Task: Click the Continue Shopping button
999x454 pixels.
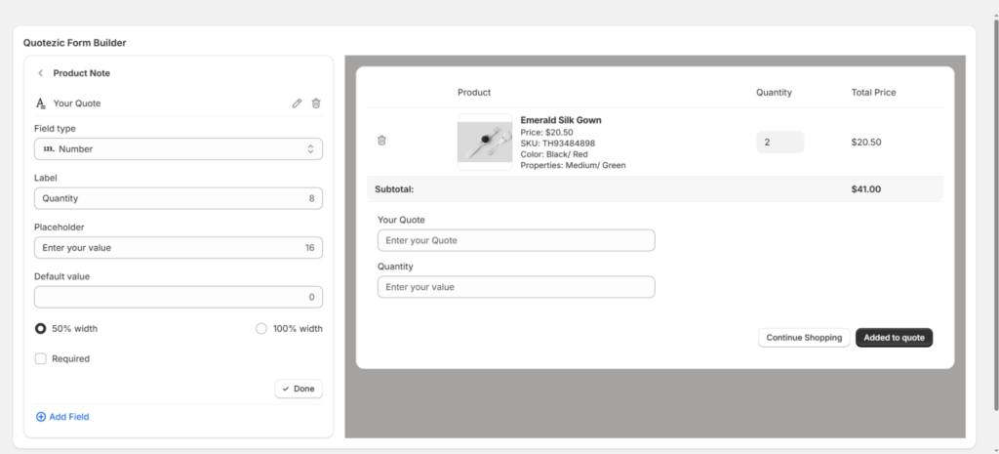Action: [x=804, y=338]
